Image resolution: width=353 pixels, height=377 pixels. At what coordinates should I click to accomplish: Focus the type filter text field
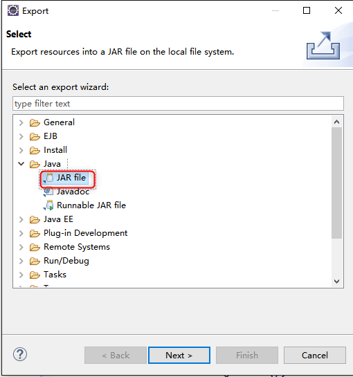click(178, 104)
